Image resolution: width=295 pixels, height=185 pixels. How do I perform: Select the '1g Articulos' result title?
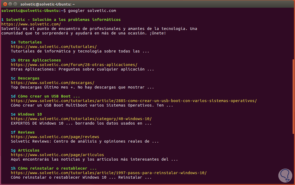click(25, 150)
